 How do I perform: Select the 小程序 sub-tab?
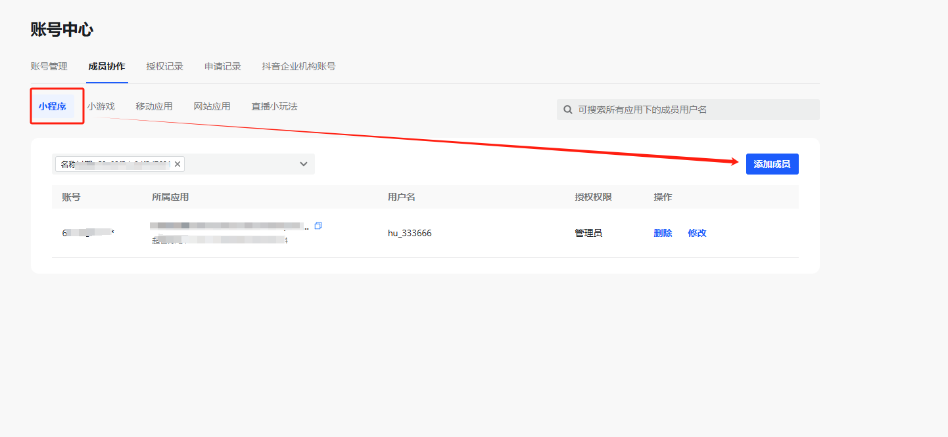(52, 106)
